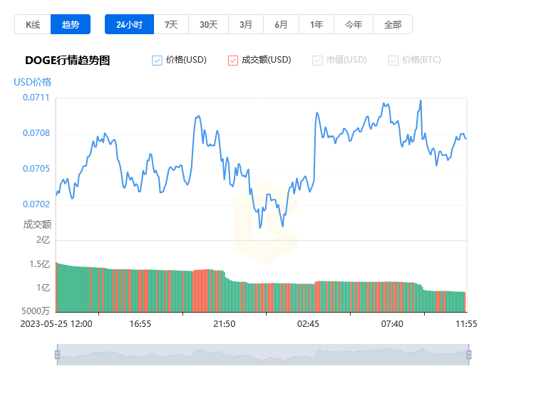Enable the 价格(BTC) checkbox
The height and width of the screenshot is (401, 556).
click(x=393, y=61)
